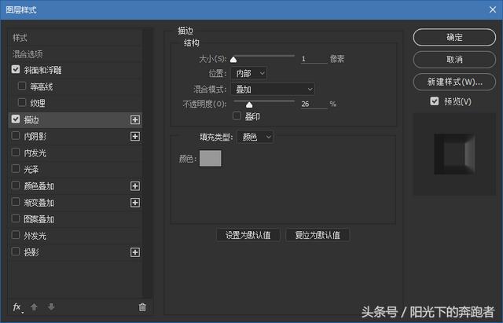Image resolution: width=503 pixels, height=323 pixels.
Task: Move effect down with the down arrow icon
Action: point(51,307)
